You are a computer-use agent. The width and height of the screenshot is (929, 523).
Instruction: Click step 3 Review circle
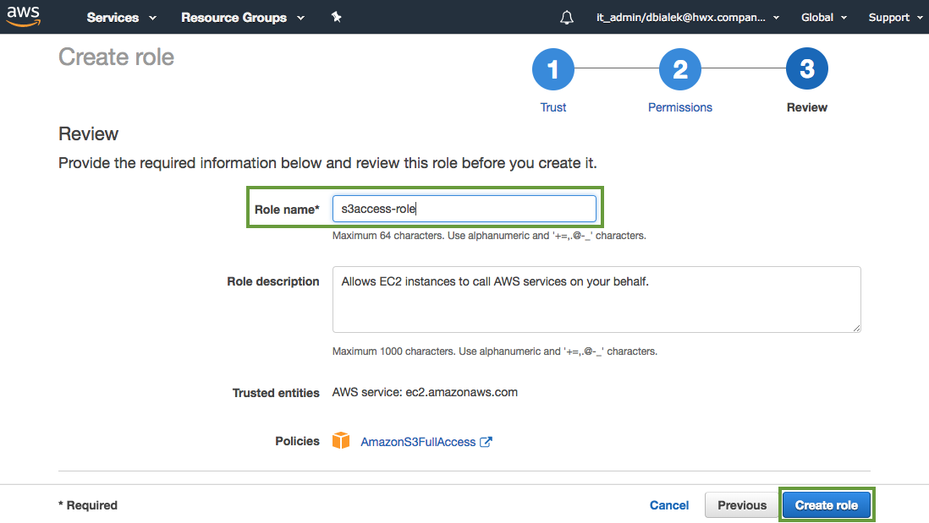807,69
